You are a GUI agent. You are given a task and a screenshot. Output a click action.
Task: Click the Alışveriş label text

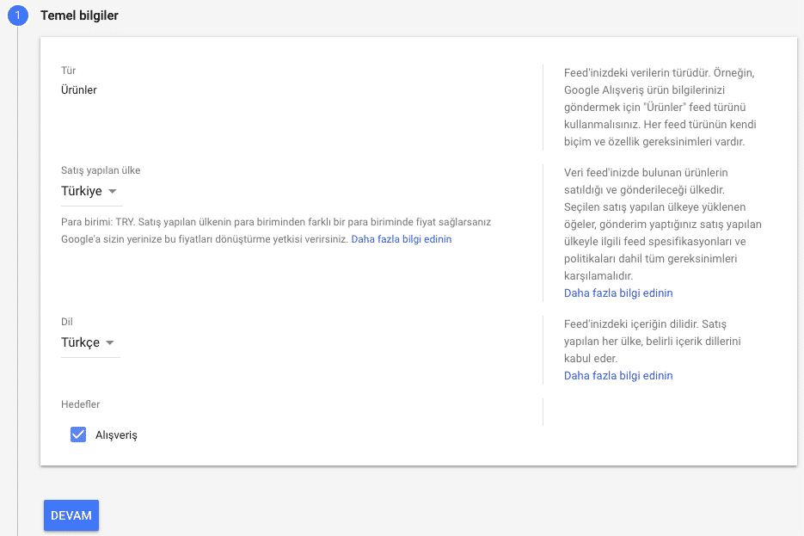click(116, 435)
